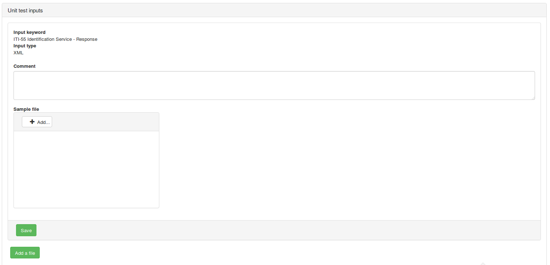Click the "Unit test inputs" title text
The width and height of the screenshot is (550, 265).
(x=25, y=11)
